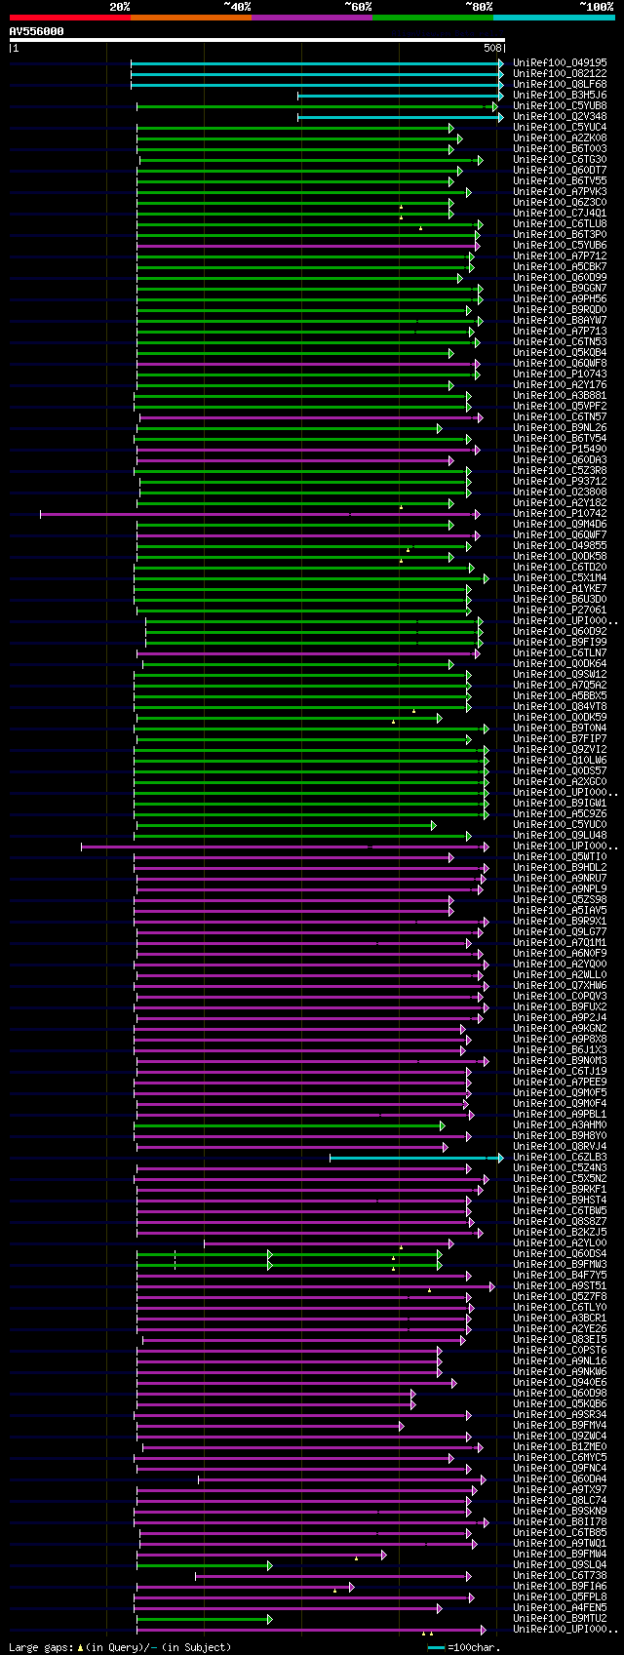This screenshot has width=624, height=1655.
Task: Click the purple ~60% identity legend segment
Action: (311, 17)
